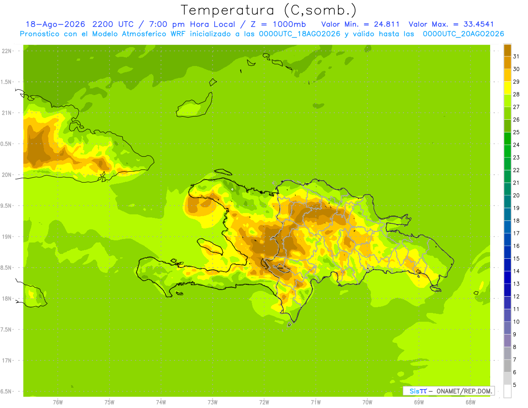Click the legend value '14'
This screenshot has height=408, width=528.
point(516,271)
